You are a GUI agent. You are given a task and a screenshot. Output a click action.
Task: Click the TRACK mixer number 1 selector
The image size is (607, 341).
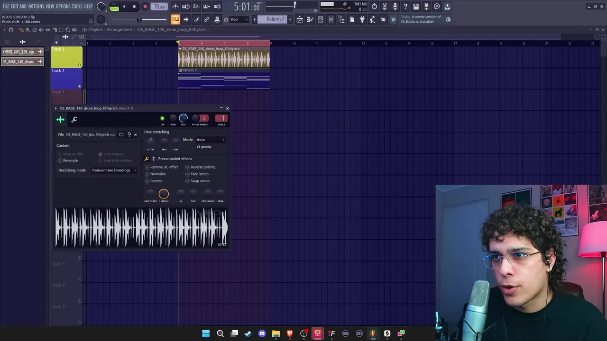pos(221,118)
